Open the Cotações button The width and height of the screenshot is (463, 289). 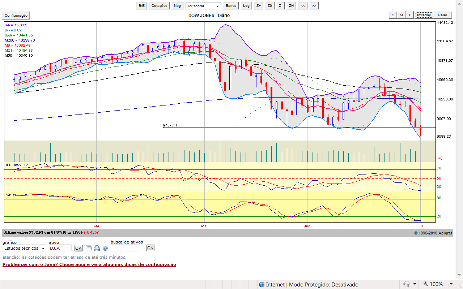pyautogui.click(x=159, y=6)
